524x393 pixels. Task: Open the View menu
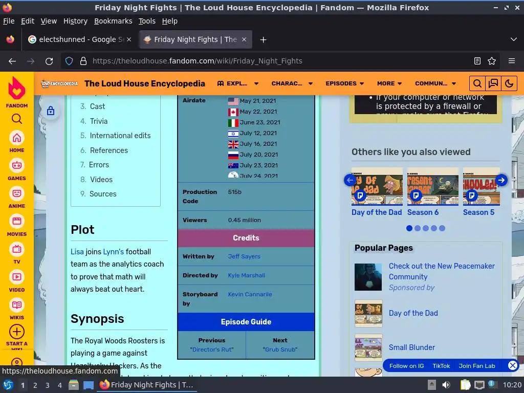tap(49, 21)
